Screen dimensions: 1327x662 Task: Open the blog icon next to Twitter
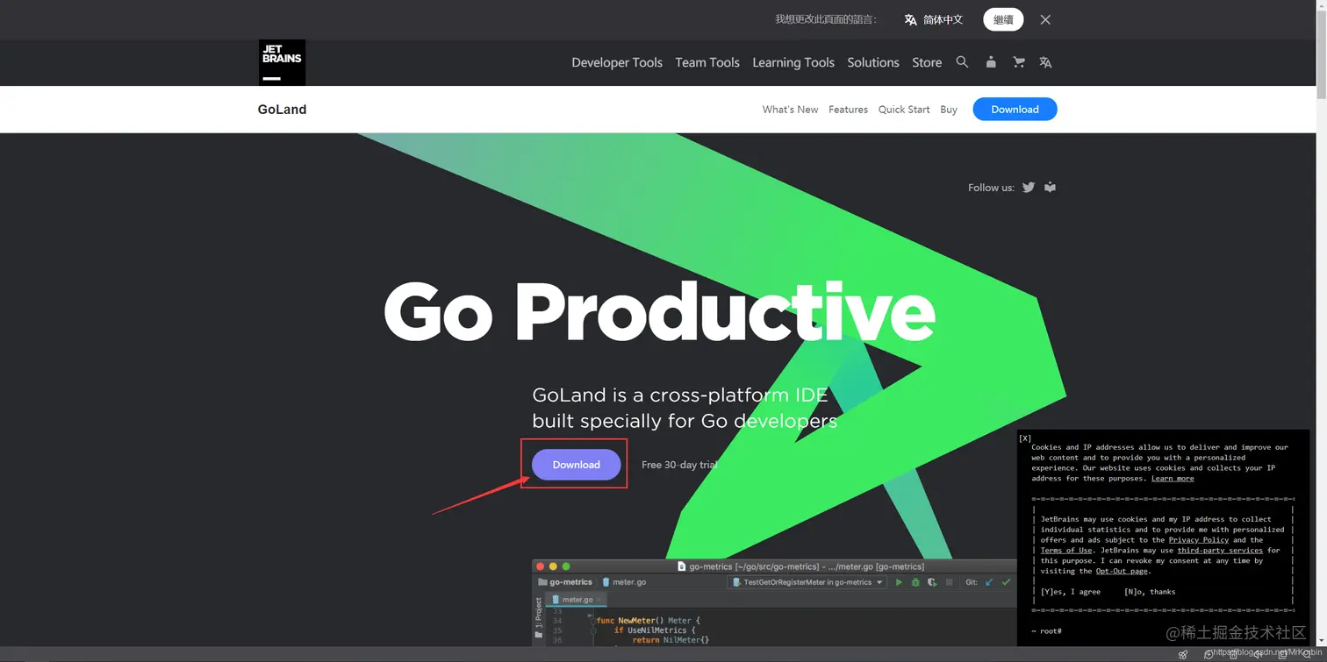pyautogui.click(x=1050, y=188)
